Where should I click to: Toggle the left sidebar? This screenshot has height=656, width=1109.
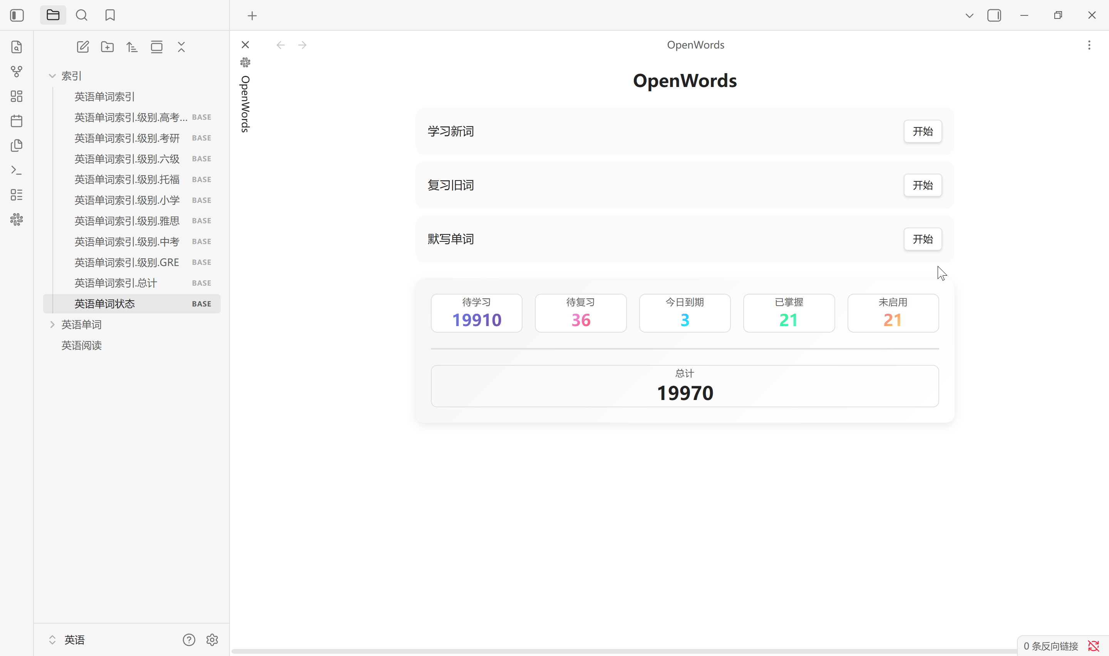[x=17, y=15]
